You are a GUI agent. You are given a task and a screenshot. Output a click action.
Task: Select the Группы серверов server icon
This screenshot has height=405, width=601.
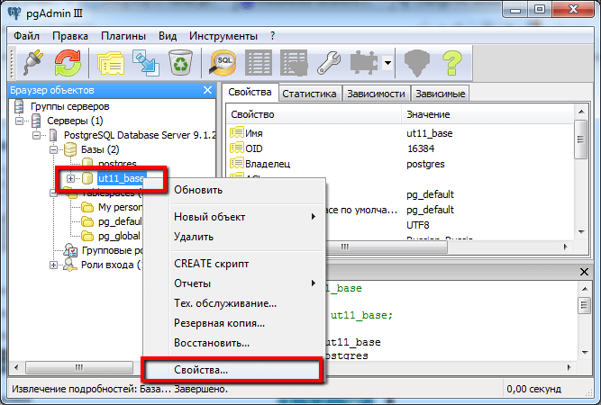coord(18,106)
